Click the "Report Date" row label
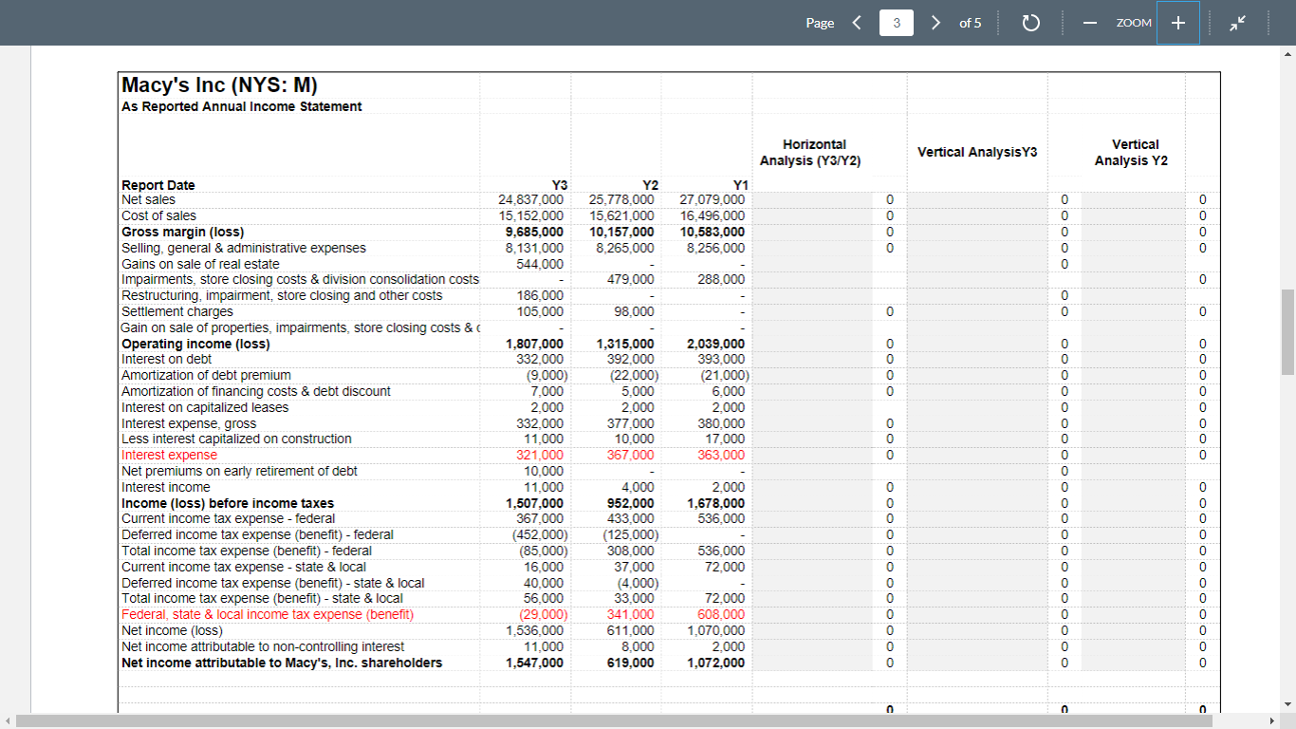This screenshot has width=1296, height=729. [x=158, y=185]
